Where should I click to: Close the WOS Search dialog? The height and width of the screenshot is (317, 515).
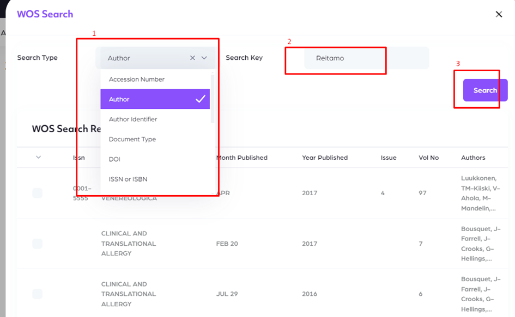click(499, 14)
